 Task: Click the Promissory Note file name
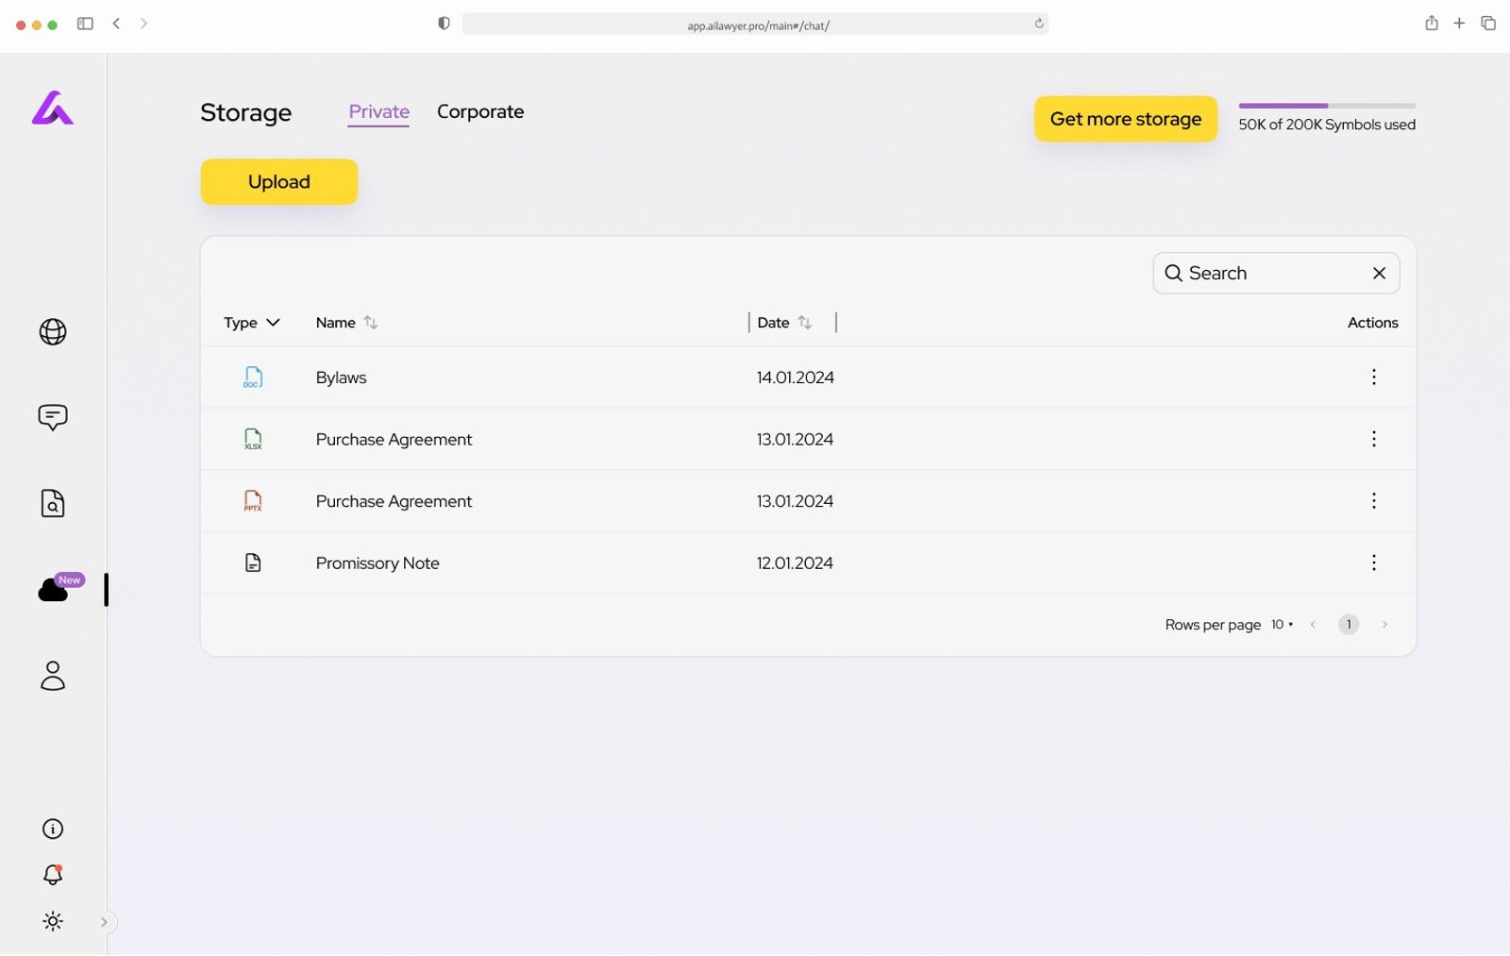tap(377, 563)
